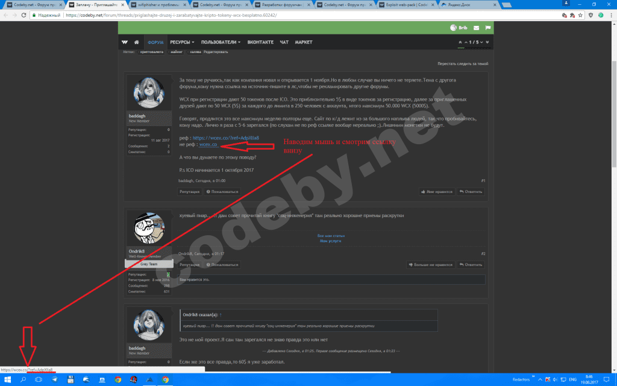Open Все мои статьи signature link
This screenshot has width=617, height=386.
click(331, 236)
